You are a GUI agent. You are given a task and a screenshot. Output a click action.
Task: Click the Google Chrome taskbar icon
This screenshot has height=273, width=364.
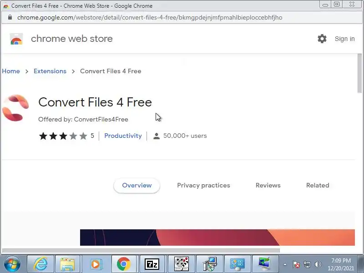point(123,264)
